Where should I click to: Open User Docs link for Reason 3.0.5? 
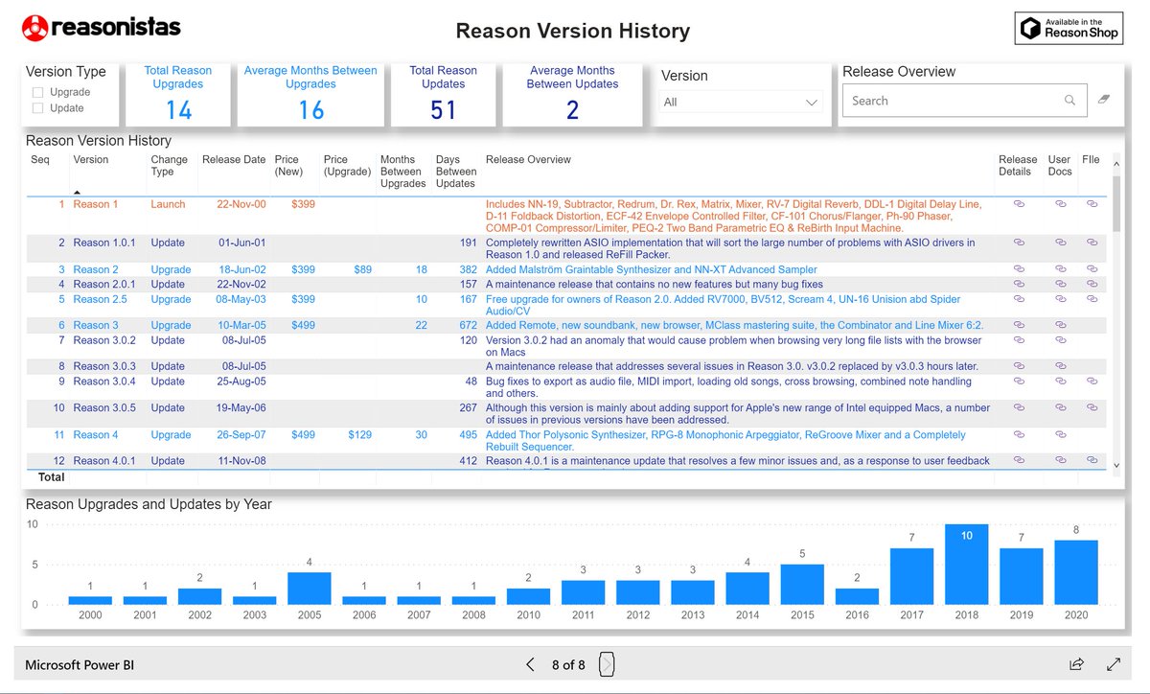(1060, 408)
